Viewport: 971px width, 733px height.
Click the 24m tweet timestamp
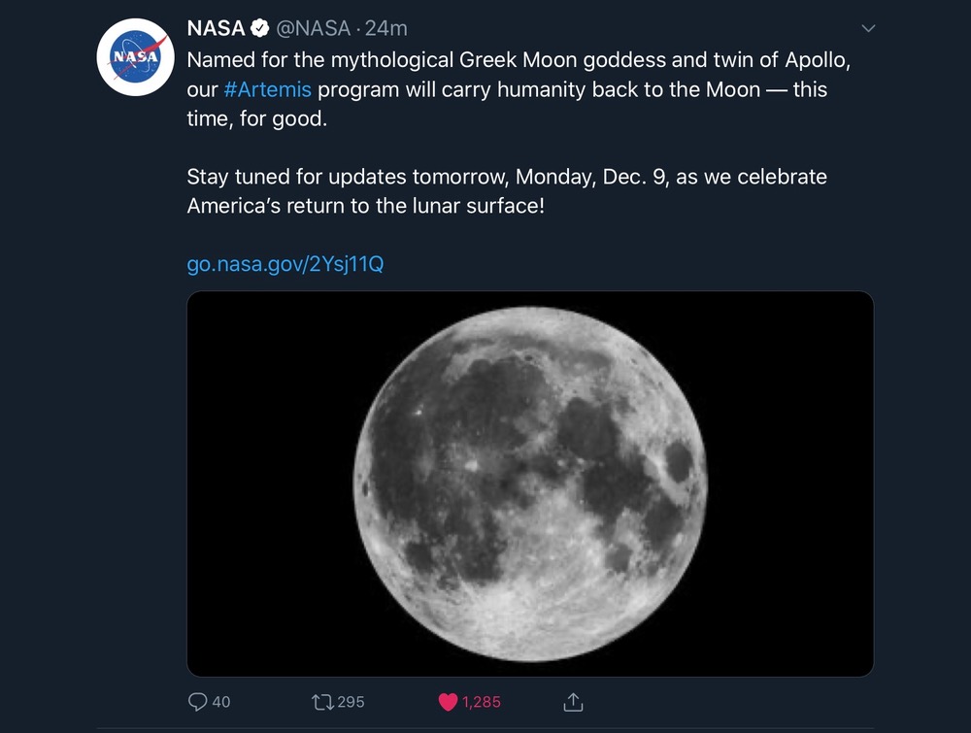[x=385, y=29]
